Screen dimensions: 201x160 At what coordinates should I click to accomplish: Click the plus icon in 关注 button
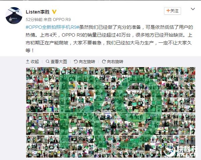(x=168, y=11)
